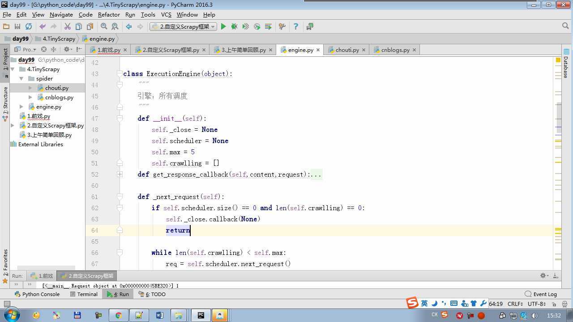Collapse the ExecutionEngine class fold marker
Image resolution: width=573 pixels, height=322 pixels.
point(120,73)
